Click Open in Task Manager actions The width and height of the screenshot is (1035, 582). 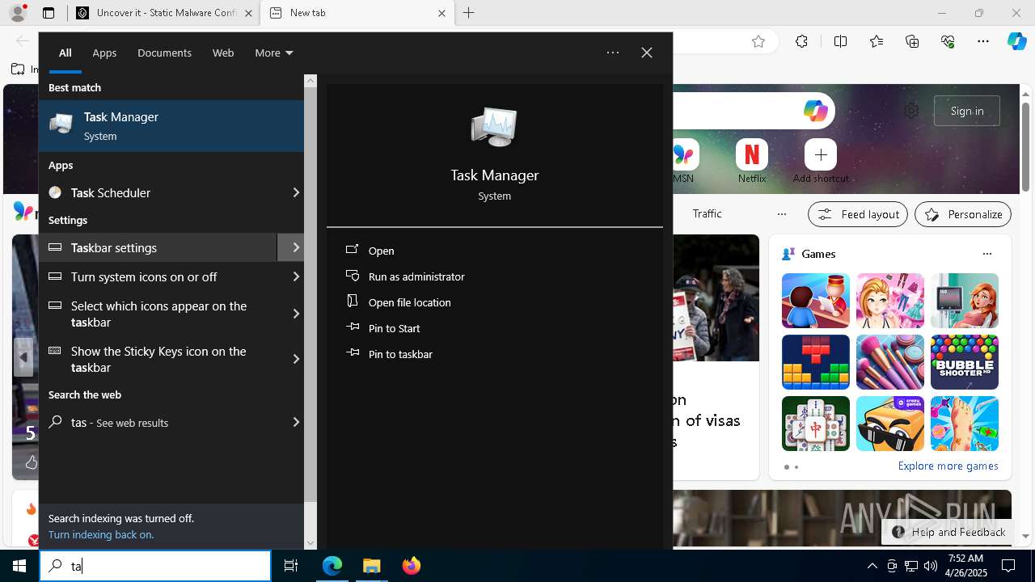point(381,251)
